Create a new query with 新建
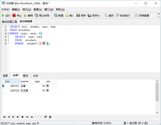Viewport: 161px width, 125px height. coord(56,16)
